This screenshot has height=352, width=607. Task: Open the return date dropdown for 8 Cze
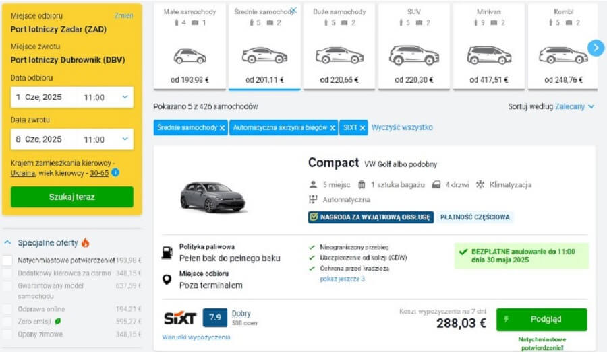coord(125,139)
